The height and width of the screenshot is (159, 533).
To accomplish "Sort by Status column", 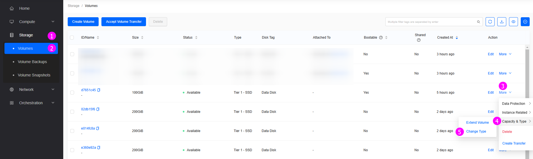I will pyautogui.click(x=196, y=38).
